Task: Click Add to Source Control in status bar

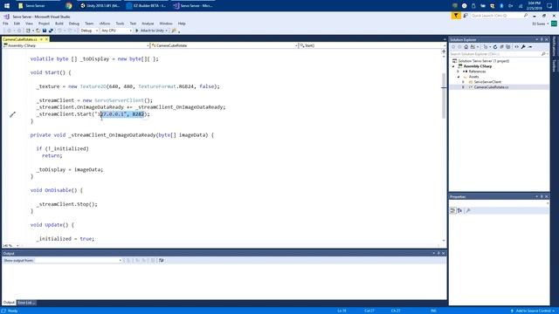Action: pos(533,311)
